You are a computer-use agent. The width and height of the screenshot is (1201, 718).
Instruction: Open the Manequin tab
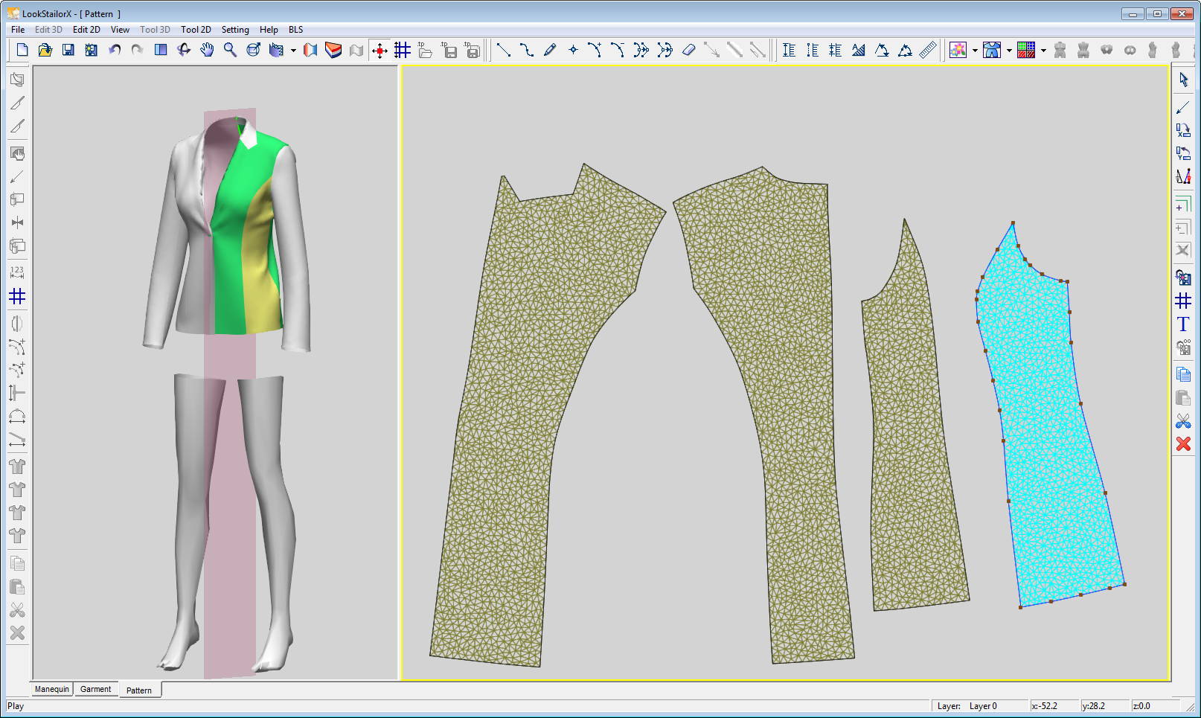tap(52, 689)
